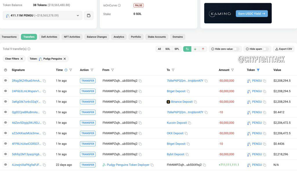Toggle the Hide spam switch
Screen dimensions: 297x172
(x=266, y=49)
